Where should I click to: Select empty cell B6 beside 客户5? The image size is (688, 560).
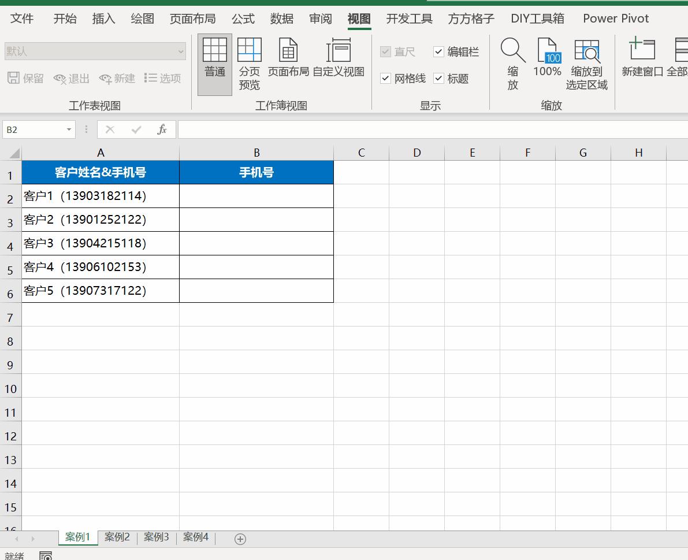256,291
